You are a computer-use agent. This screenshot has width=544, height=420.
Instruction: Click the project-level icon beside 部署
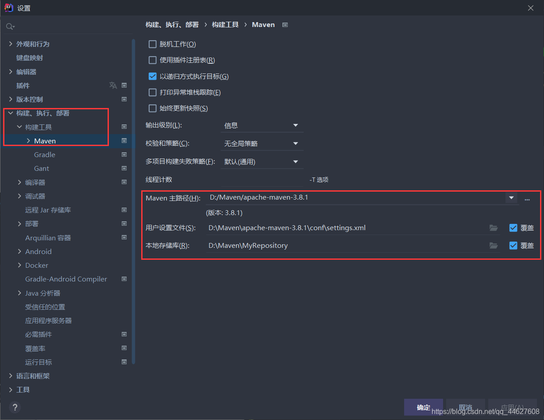coord(124,223)
